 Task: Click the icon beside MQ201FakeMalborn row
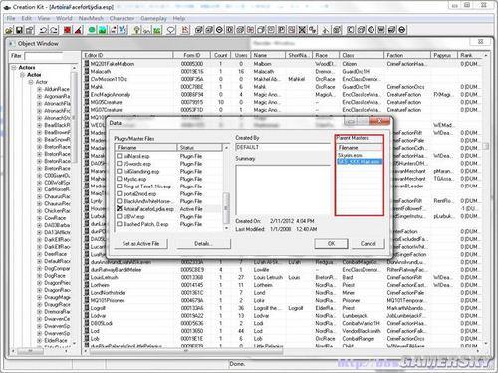click(87, 64)
